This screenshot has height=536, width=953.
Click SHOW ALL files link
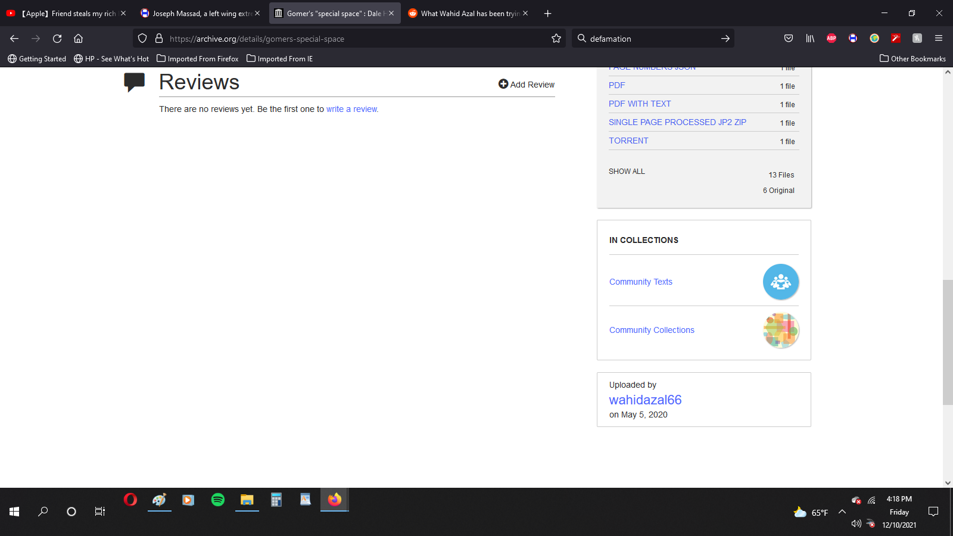tap(627, 172)
